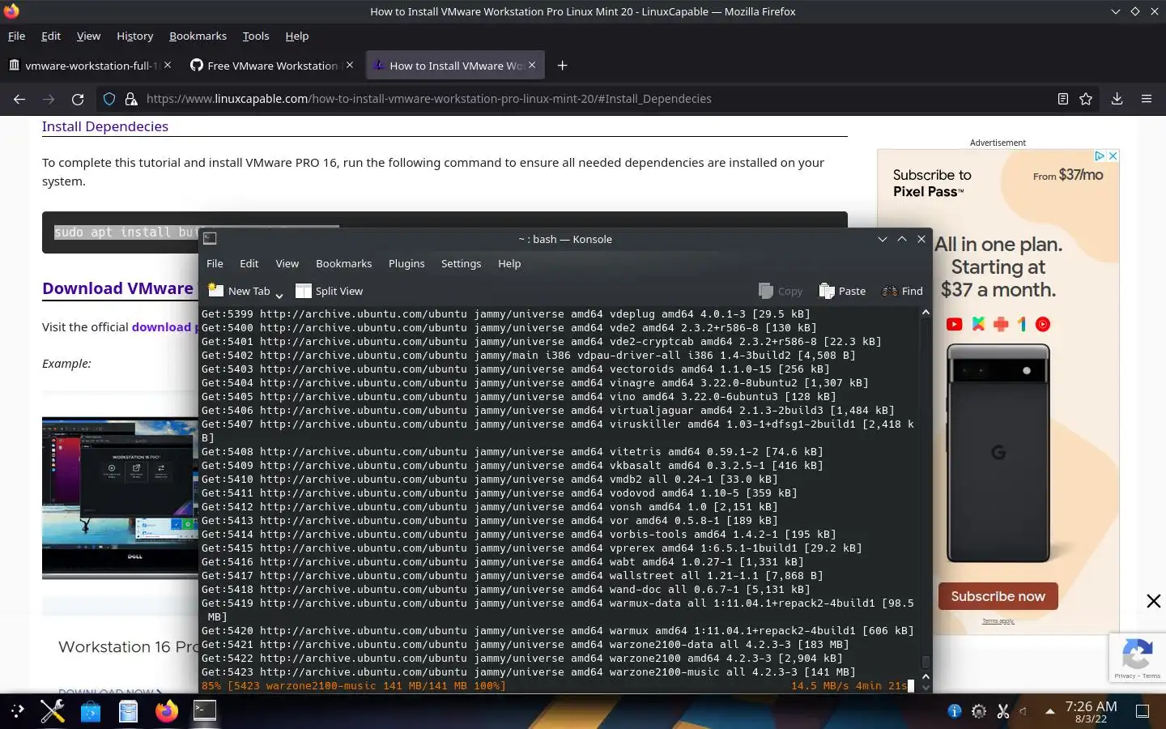Expand hidden system tray icons arrow

1050,711
